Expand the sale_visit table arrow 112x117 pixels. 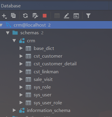pos(21,79)
